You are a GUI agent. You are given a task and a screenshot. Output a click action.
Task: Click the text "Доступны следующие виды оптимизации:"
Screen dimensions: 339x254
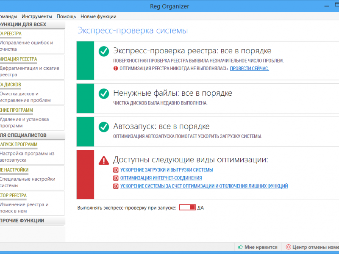(191, 160)
